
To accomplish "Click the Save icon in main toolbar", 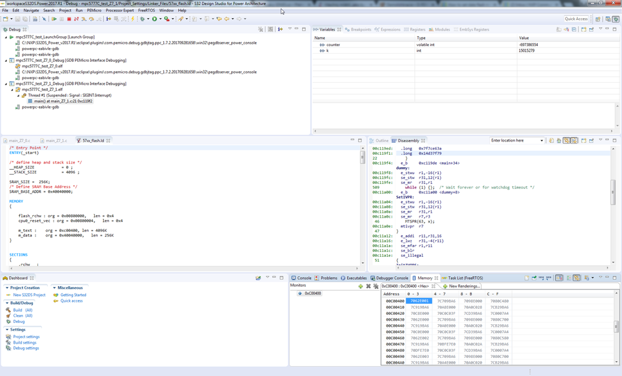I will tap(18, 19).
